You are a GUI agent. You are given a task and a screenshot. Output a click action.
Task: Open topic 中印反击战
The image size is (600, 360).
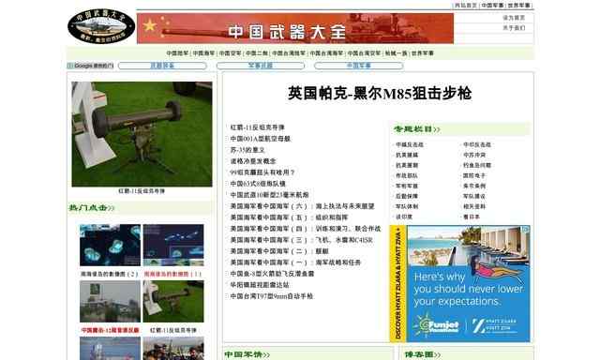coord(477,144)
